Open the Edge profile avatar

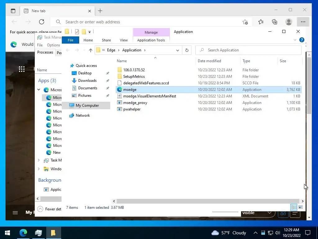point(288,22)
